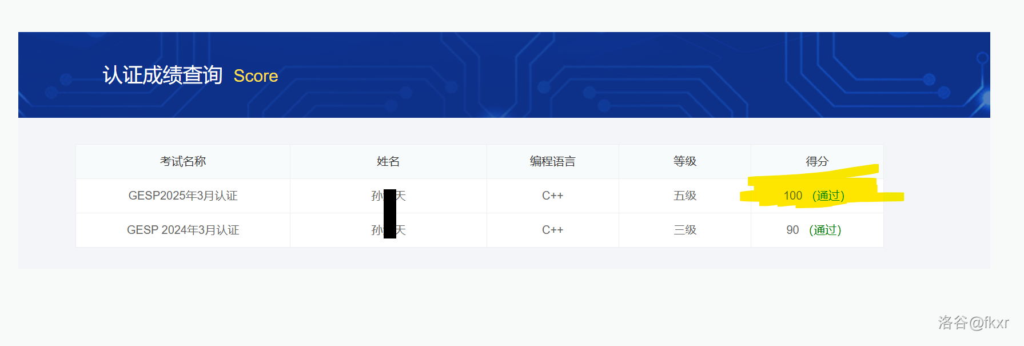Click the name cell in the 2025 exam row
Viewport: 1024px width, 346px height.
click(x=388, y=196)
